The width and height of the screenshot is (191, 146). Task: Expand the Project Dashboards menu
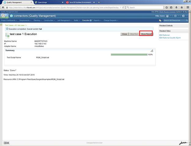[9, 20]
